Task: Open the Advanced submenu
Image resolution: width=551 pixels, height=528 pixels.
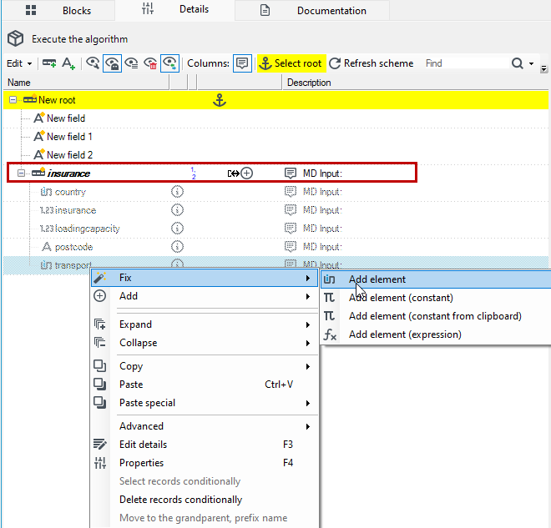Action: 205,426
